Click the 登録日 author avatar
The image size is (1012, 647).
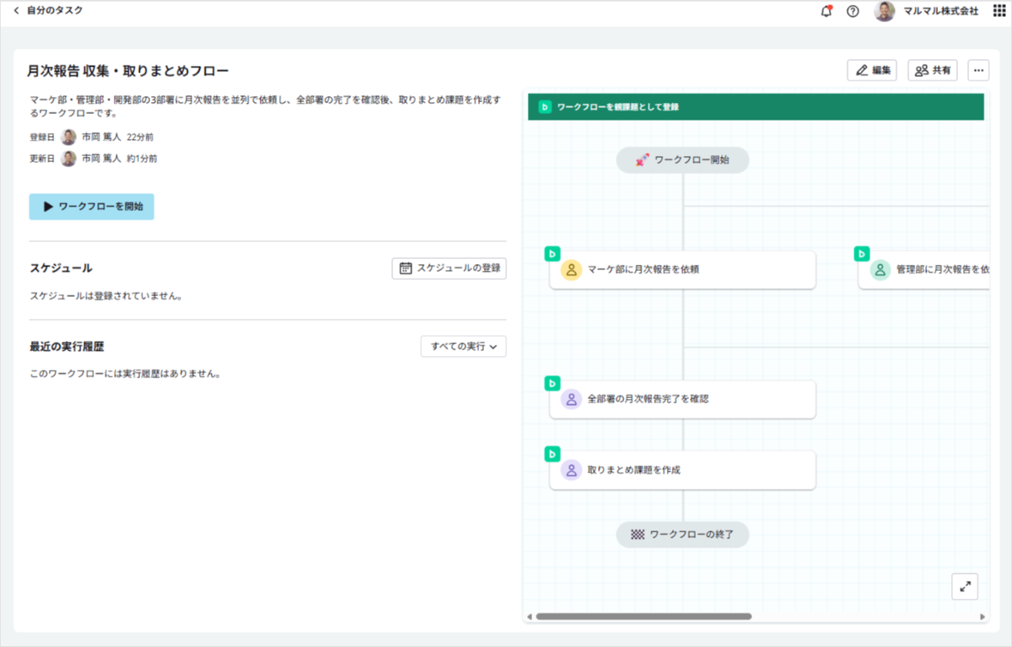(x=68, y=137)
